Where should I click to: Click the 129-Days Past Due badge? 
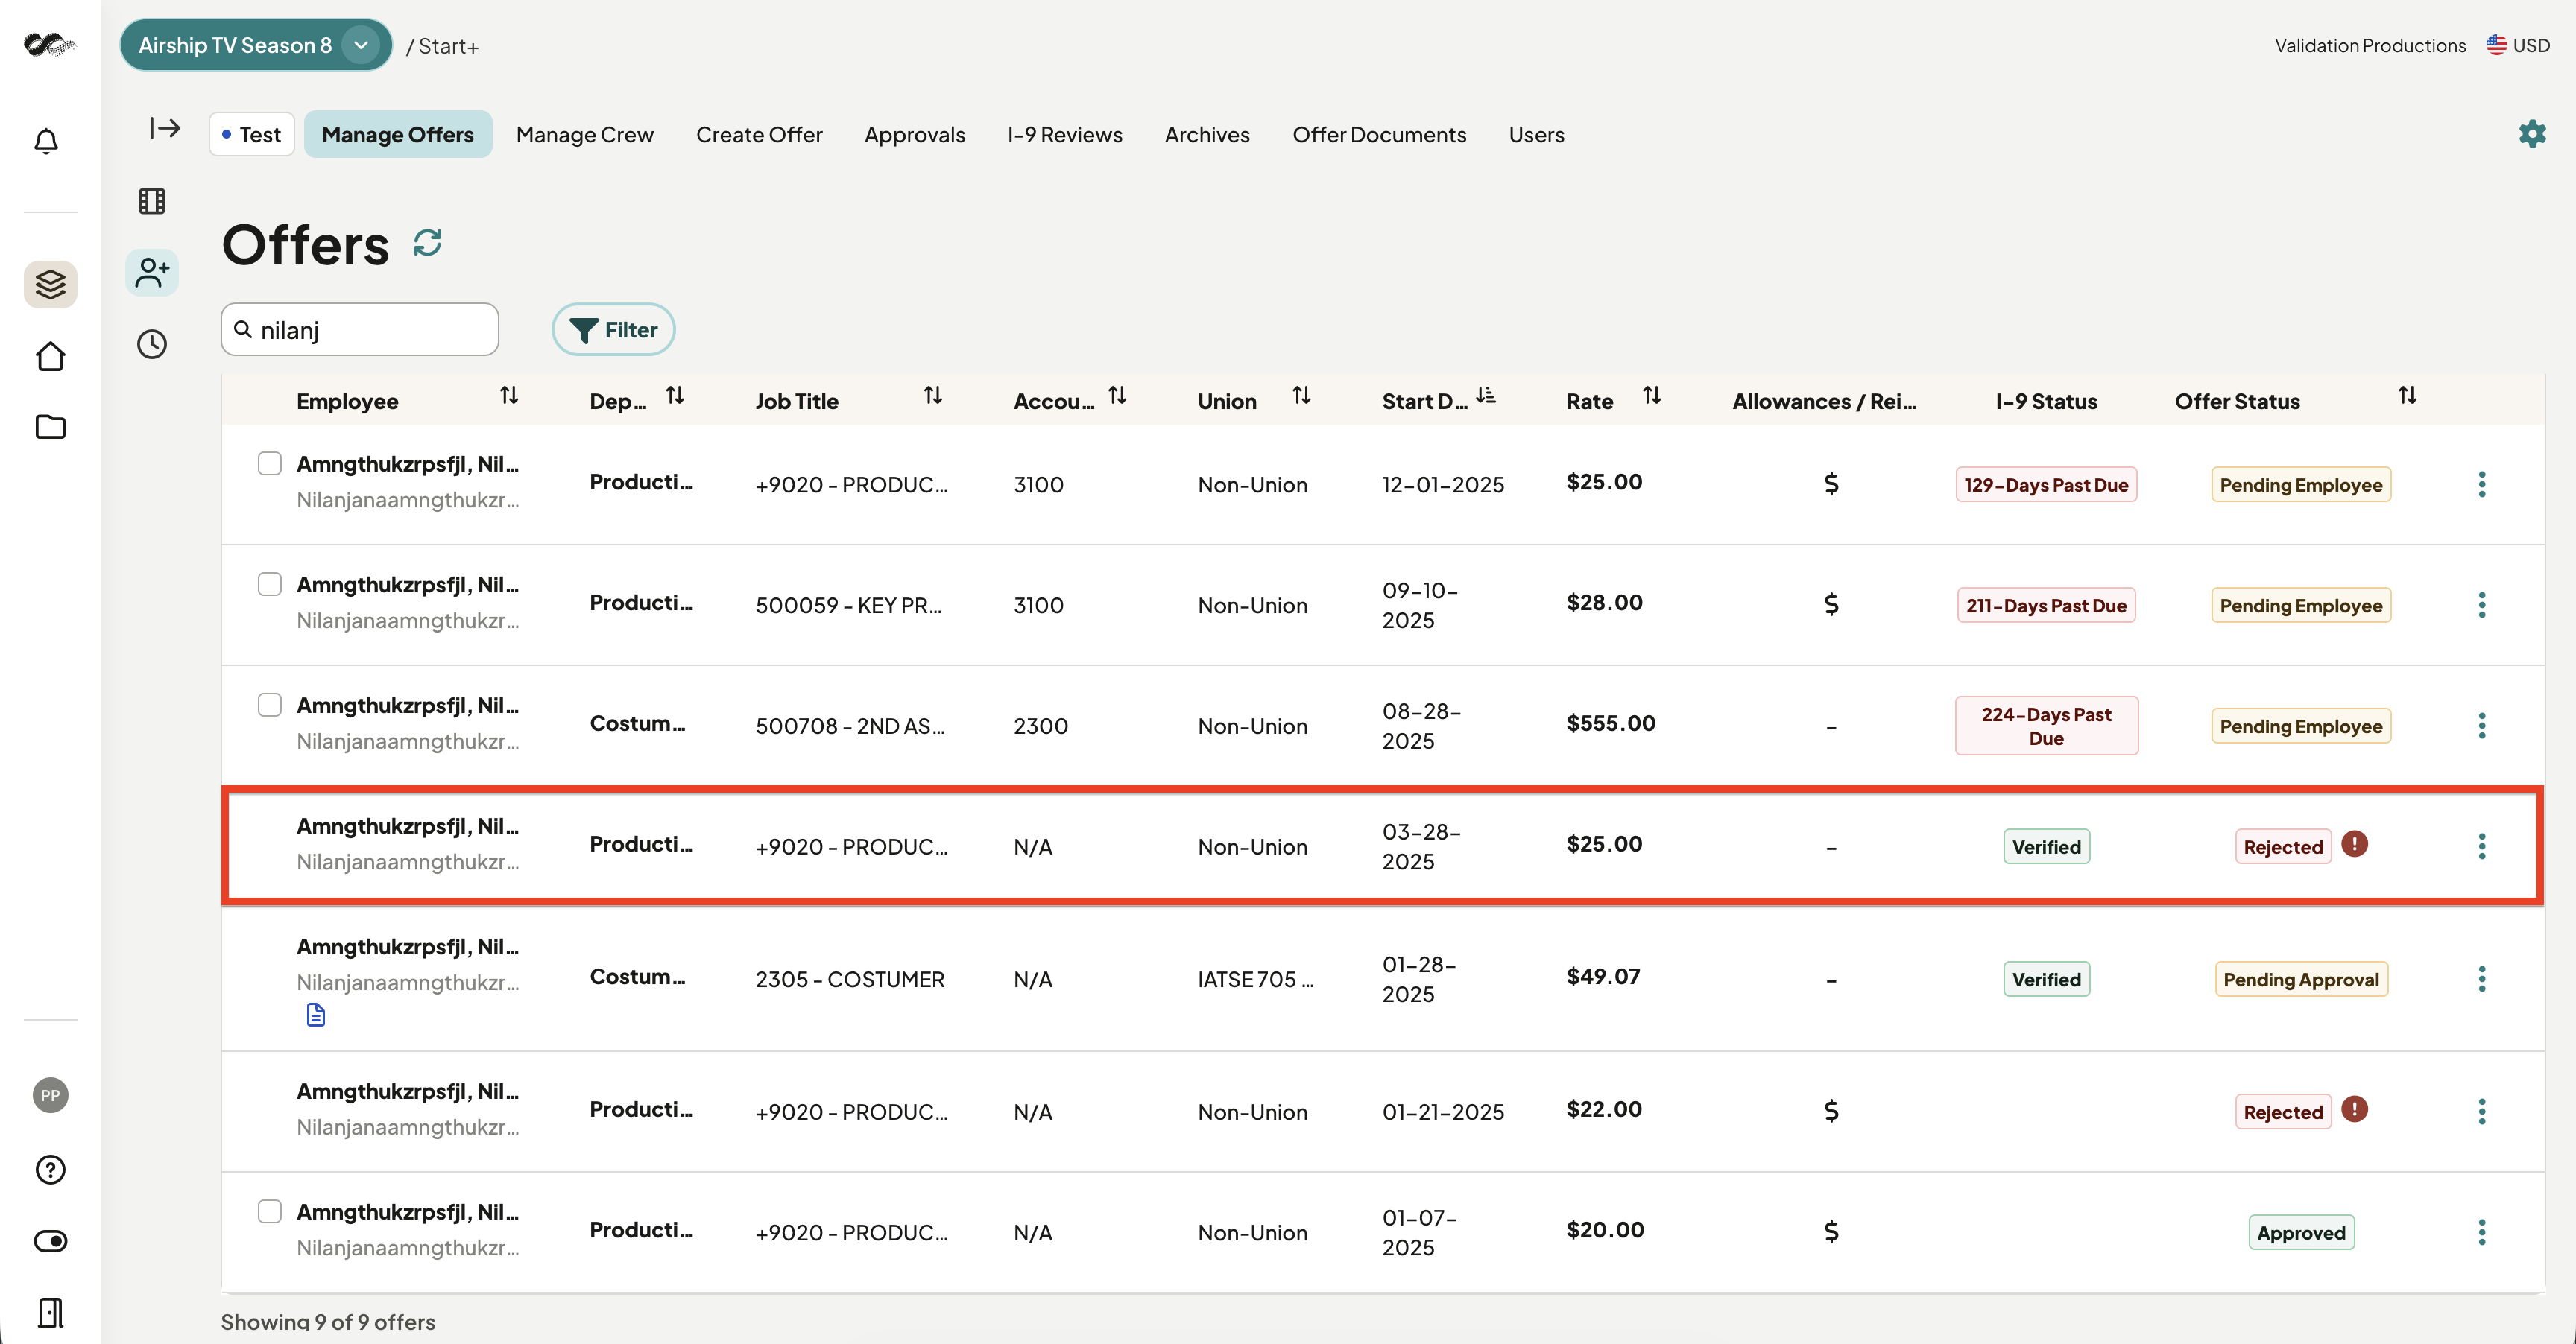pos(2046,485)
